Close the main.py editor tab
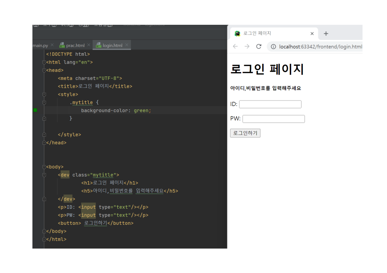The image size is (387, 273). (52, 45)
